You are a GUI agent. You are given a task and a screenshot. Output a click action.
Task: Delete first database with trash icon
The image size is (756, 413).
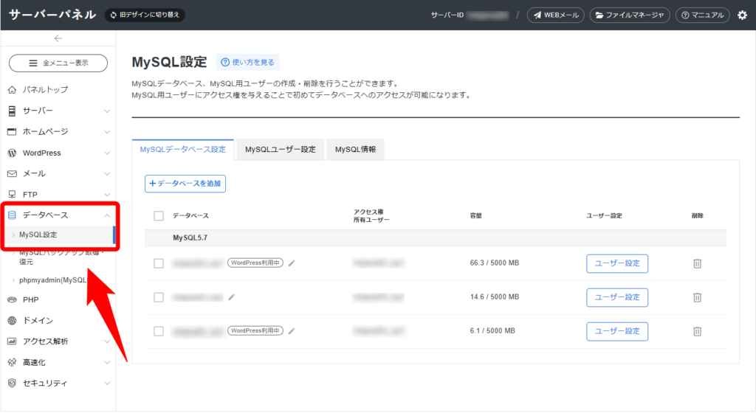[x=697, y=263]
